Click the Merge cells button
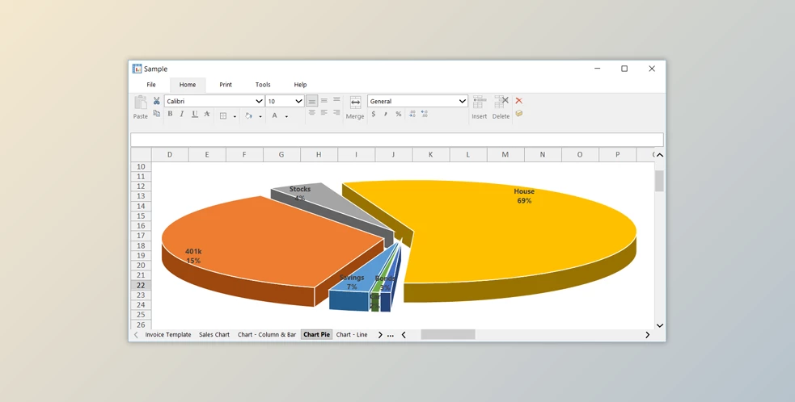Viewport: 795px width, 402px height. (355, 107)
